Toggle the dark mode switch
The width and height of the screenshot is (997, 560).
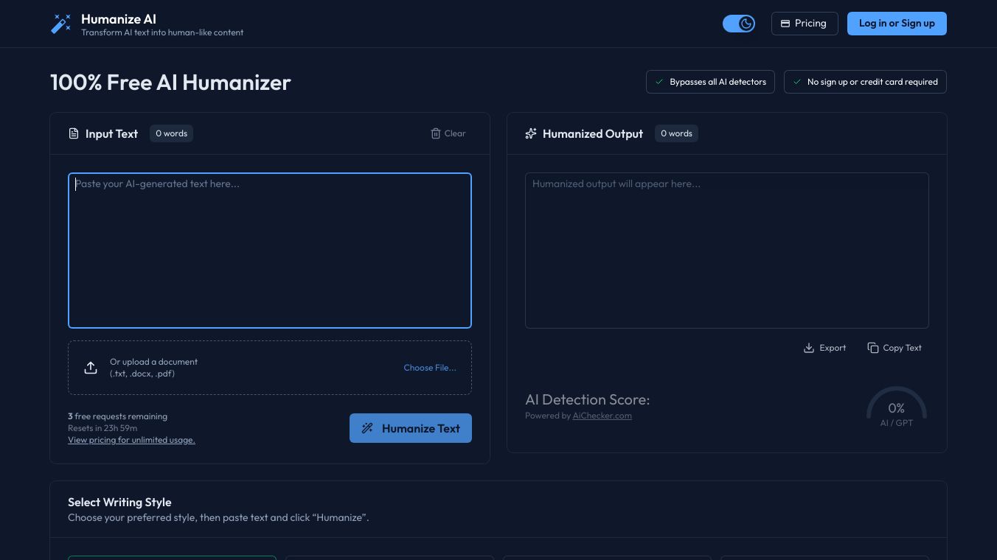pyautogui.click(x=739, y=24)
